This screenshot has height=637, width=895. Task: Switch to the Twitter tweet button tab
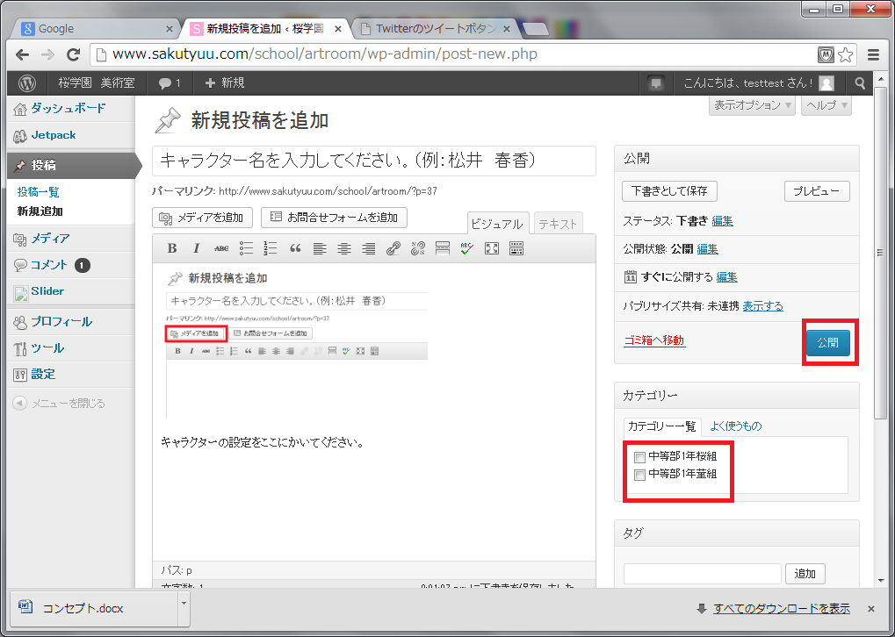point(437,28)
